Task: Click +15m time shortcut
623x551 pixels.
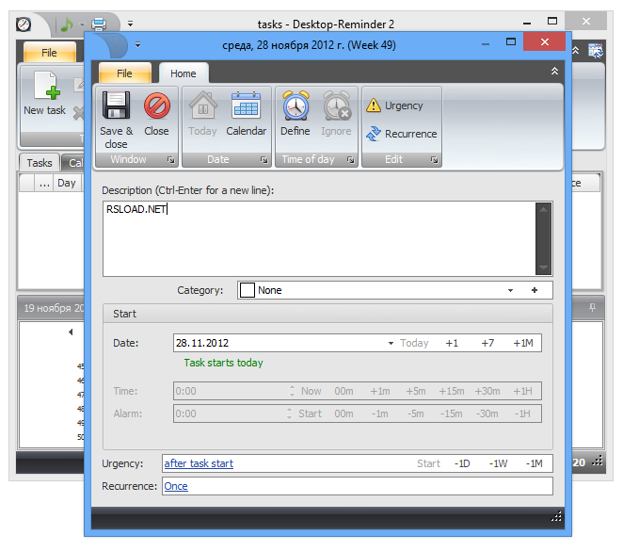Action: click(452, 391)
